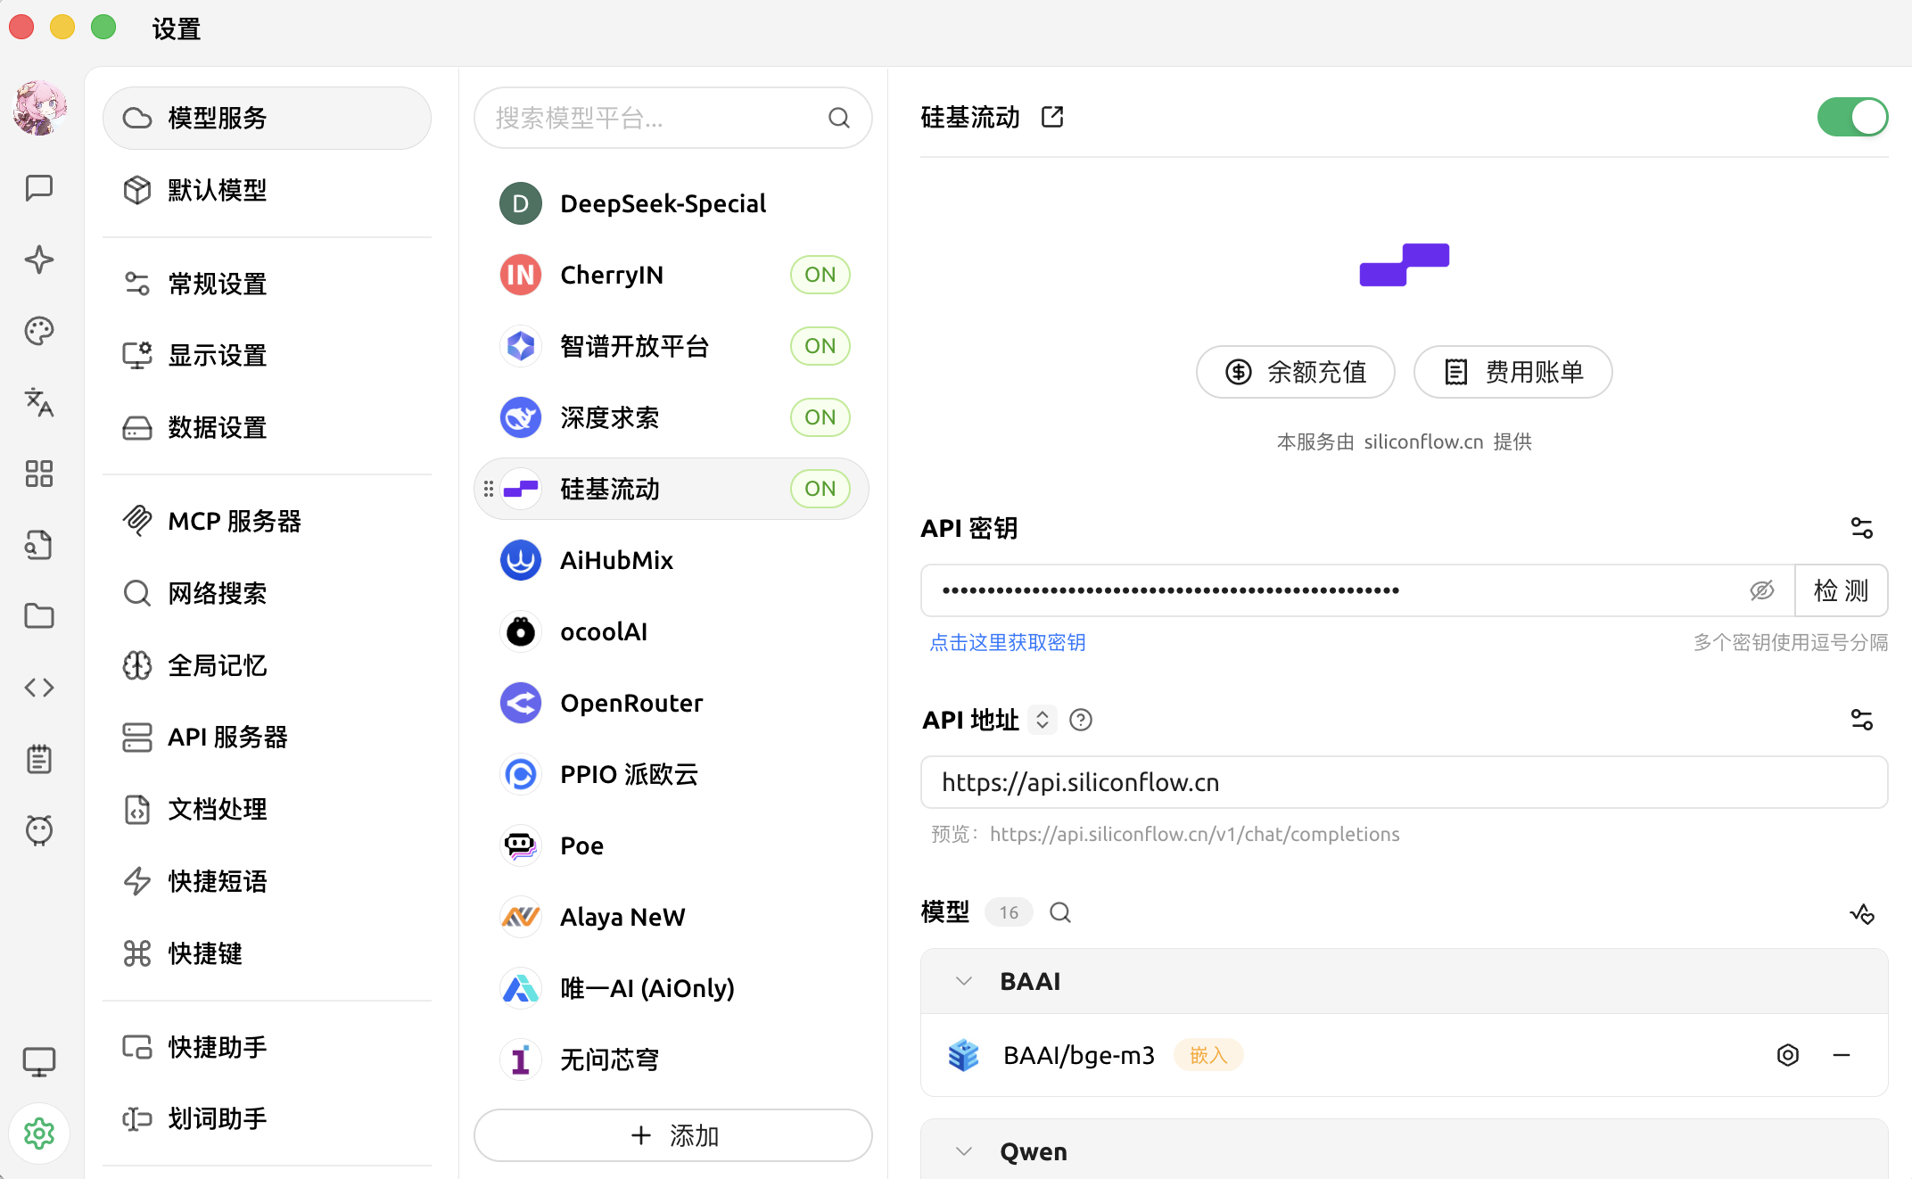Open settings gear for BAAI/bge-m3 model

tap(1787, 1055)
